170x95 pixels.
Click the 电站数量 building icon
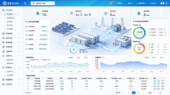coord(38,13)
